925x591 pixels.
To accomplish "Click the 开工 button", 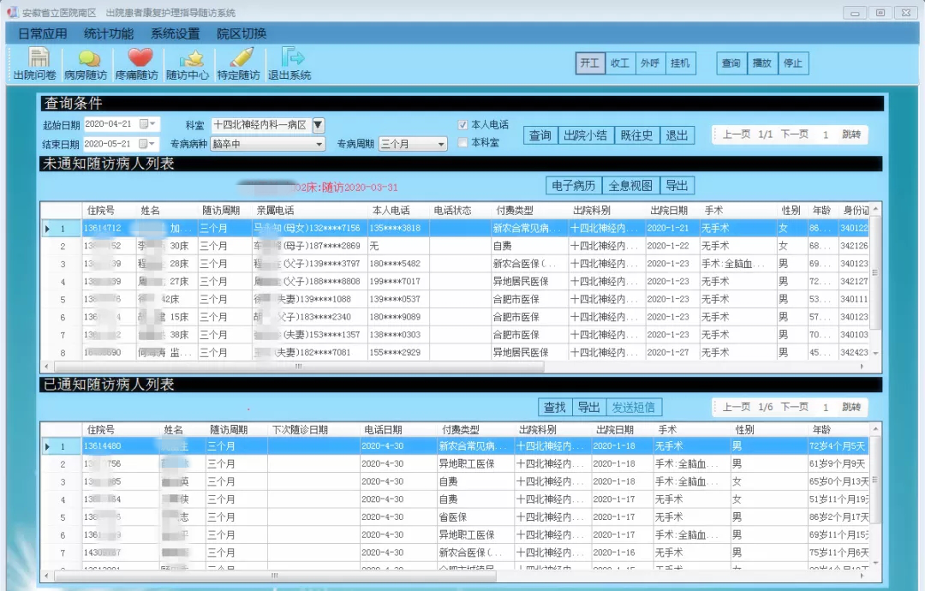I will 590,63.
